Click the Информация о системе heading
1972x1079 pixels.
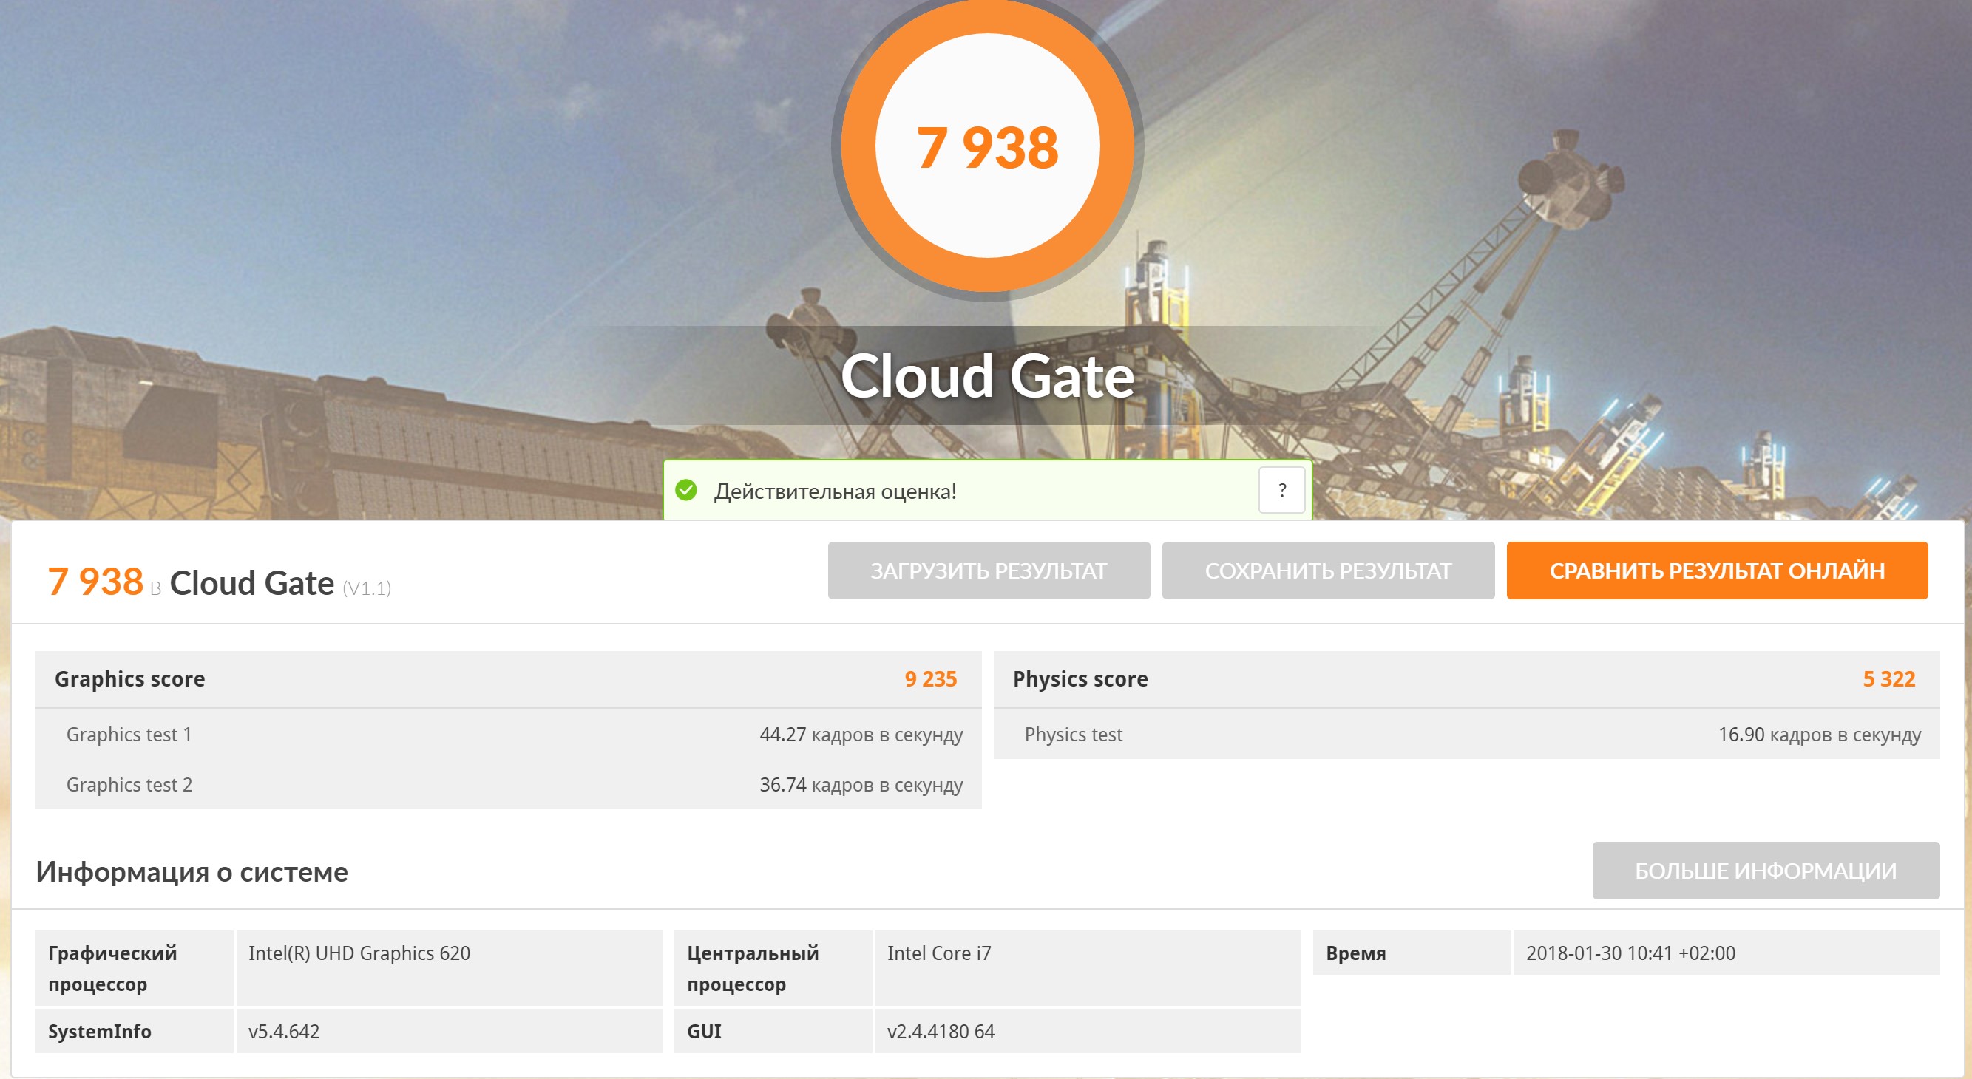192,871
